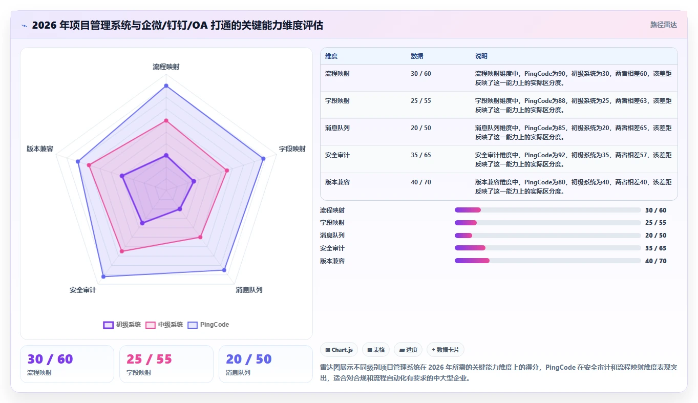Image resolution: width=698 pixels, height=403 pixels.
Task: Click the table description mentioning PingCode为92
Action: pos(574,159)
